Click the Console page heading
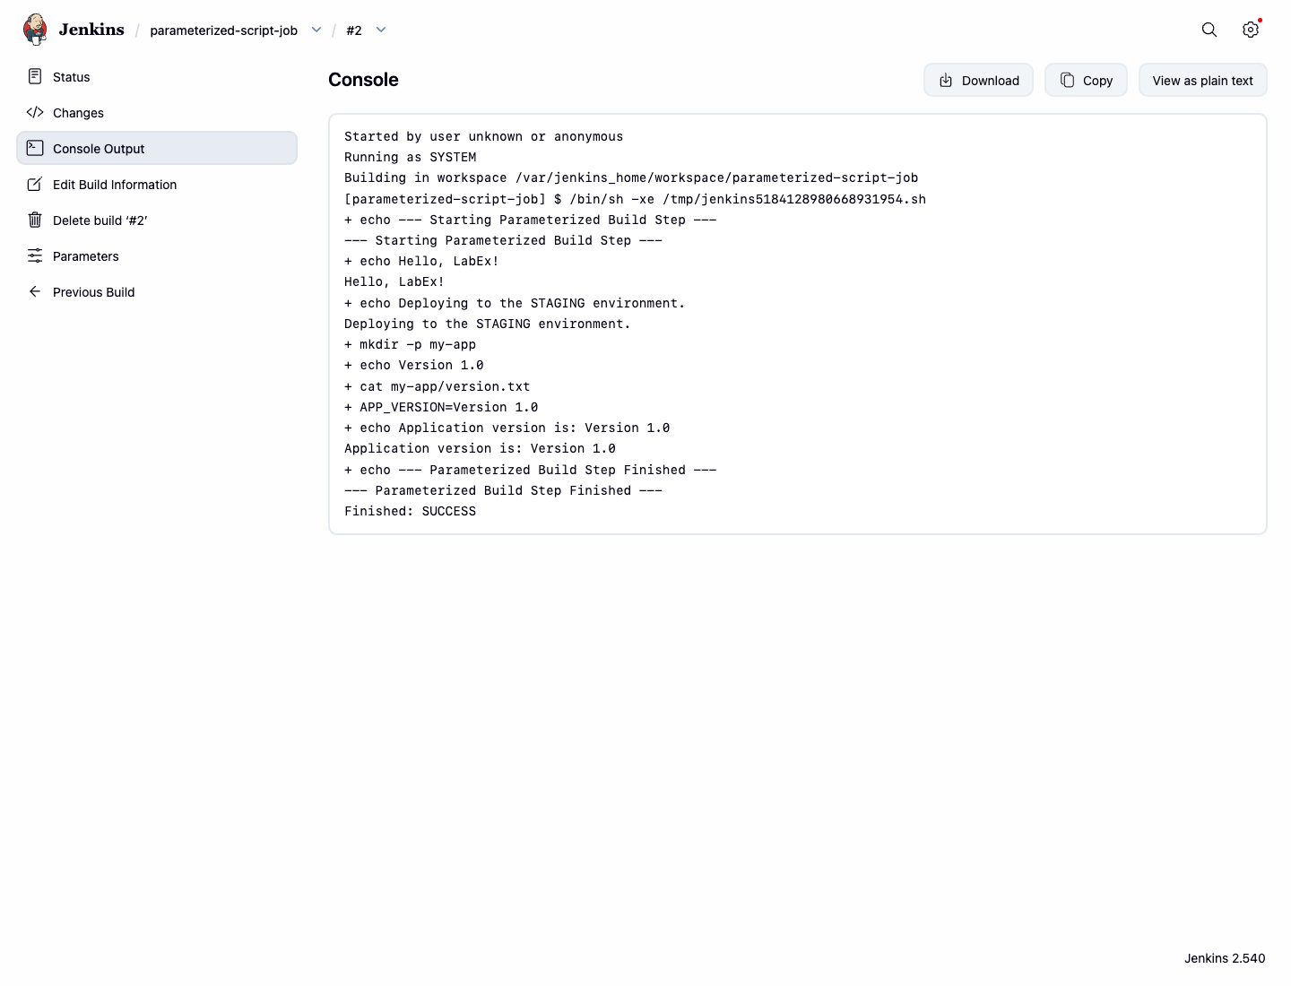Image resolution: width=1291 pixels, height=986 pixels. [363, 80]
